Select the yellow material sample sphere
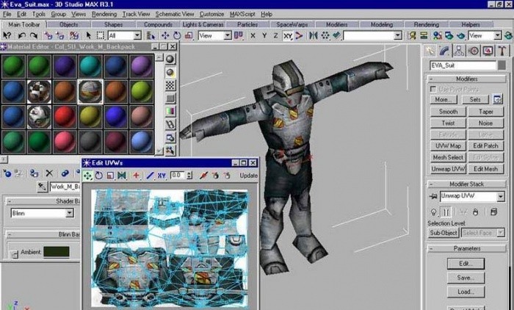514x310 pixels. tap(91, 116)
